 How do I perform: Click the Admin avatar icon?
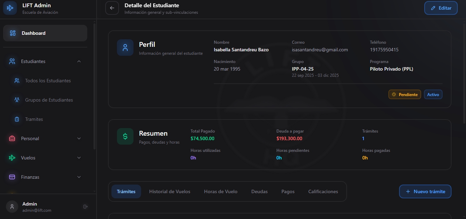coord(12,207)
